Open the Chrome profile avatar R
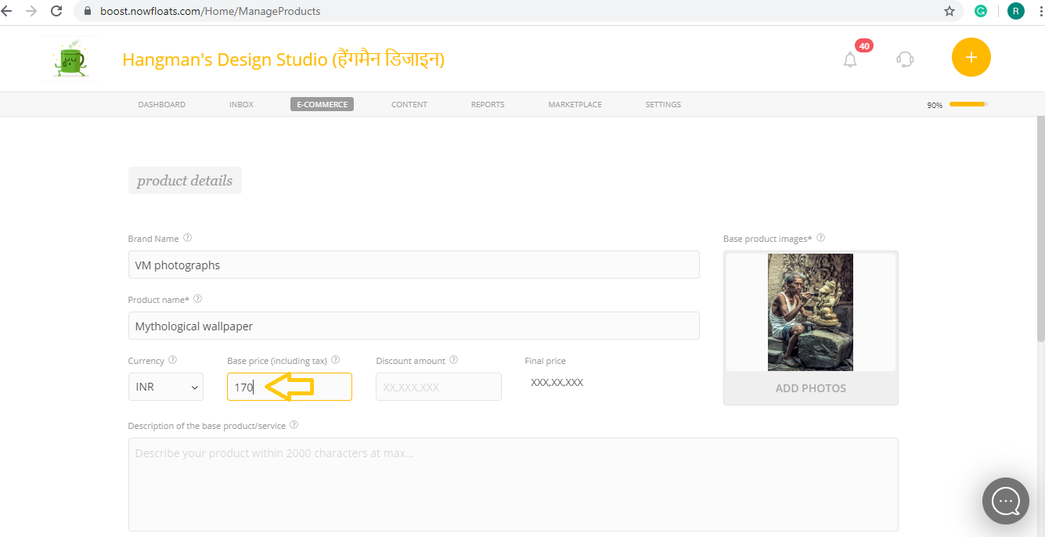Image resolution: width=1045 pixels, height=537 pixels. [1016, 11]
